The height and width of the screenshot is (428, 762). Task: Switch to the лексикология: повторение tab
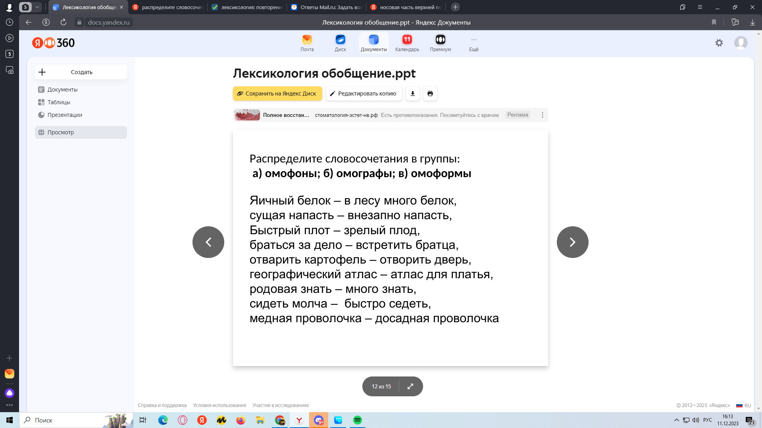coord(247,7)
